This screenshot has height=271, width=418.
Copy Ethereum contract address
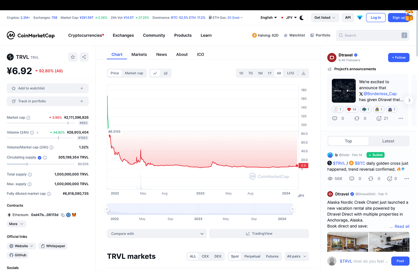point(63,215)
